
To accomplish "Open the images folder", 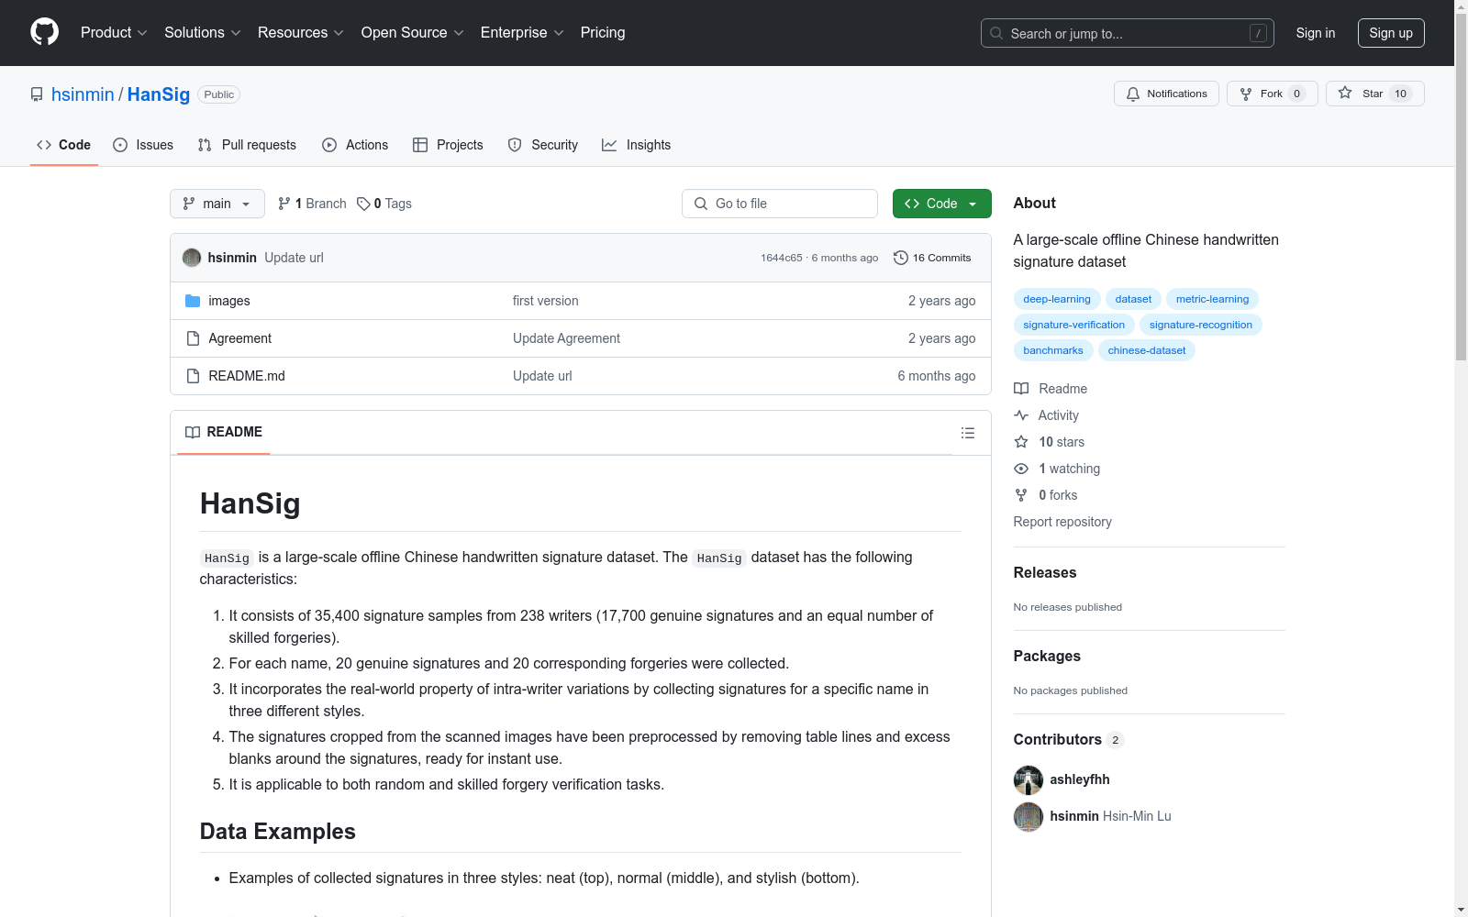I will (x=229, y=301).
